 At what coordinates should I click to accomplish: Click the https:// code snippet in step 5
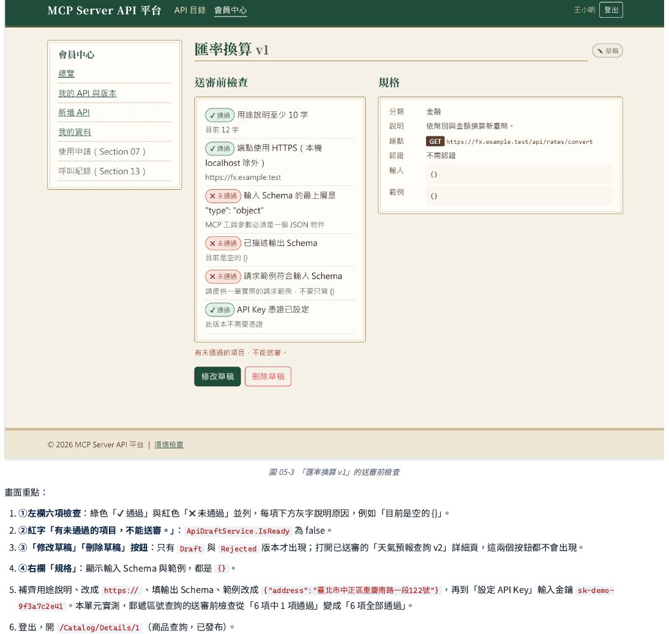click(121, 591)
